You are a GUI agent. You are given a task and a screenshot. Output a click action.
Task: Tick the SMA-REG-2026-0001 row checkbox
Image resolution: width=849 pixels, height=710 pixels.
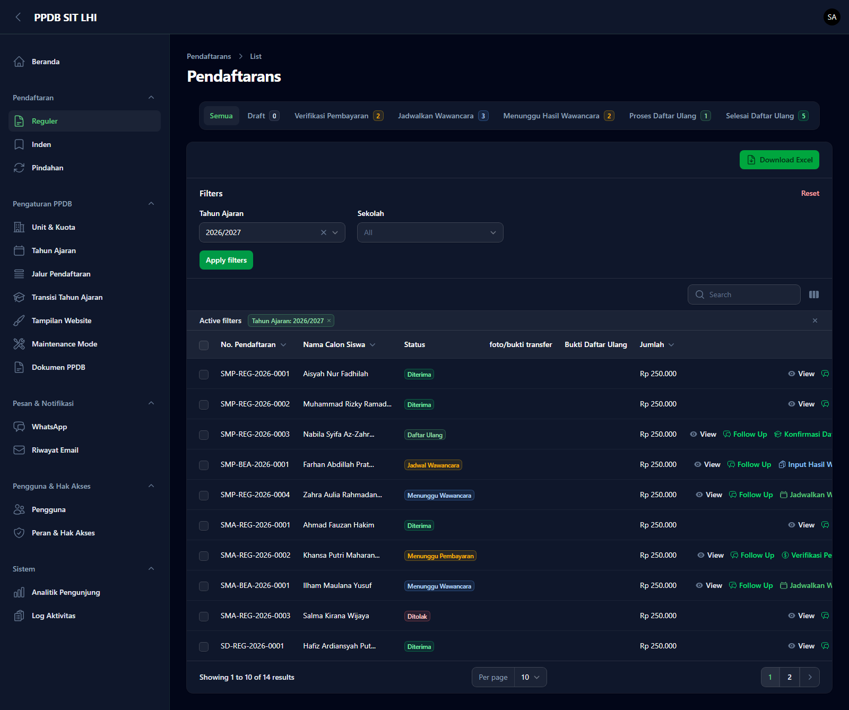[204, 525]
